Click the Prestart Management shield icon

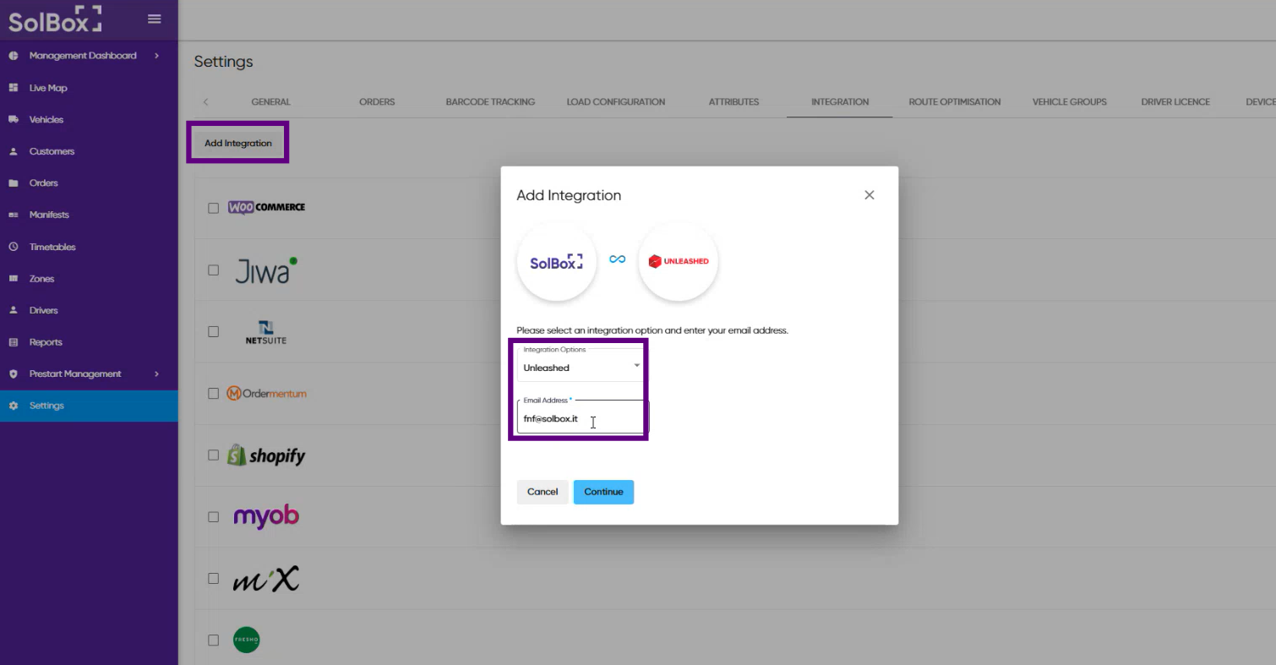(x=14, y=374)
